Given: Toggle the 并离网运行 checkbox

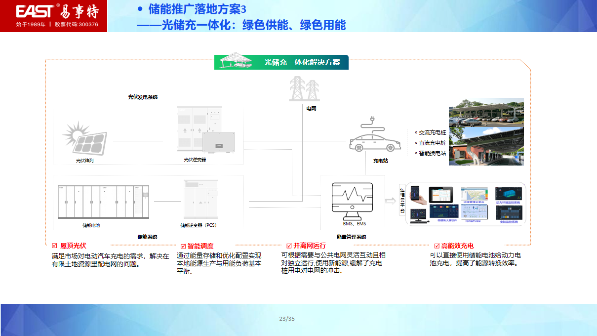Looking at the screenshot, I should coord(289,246).
